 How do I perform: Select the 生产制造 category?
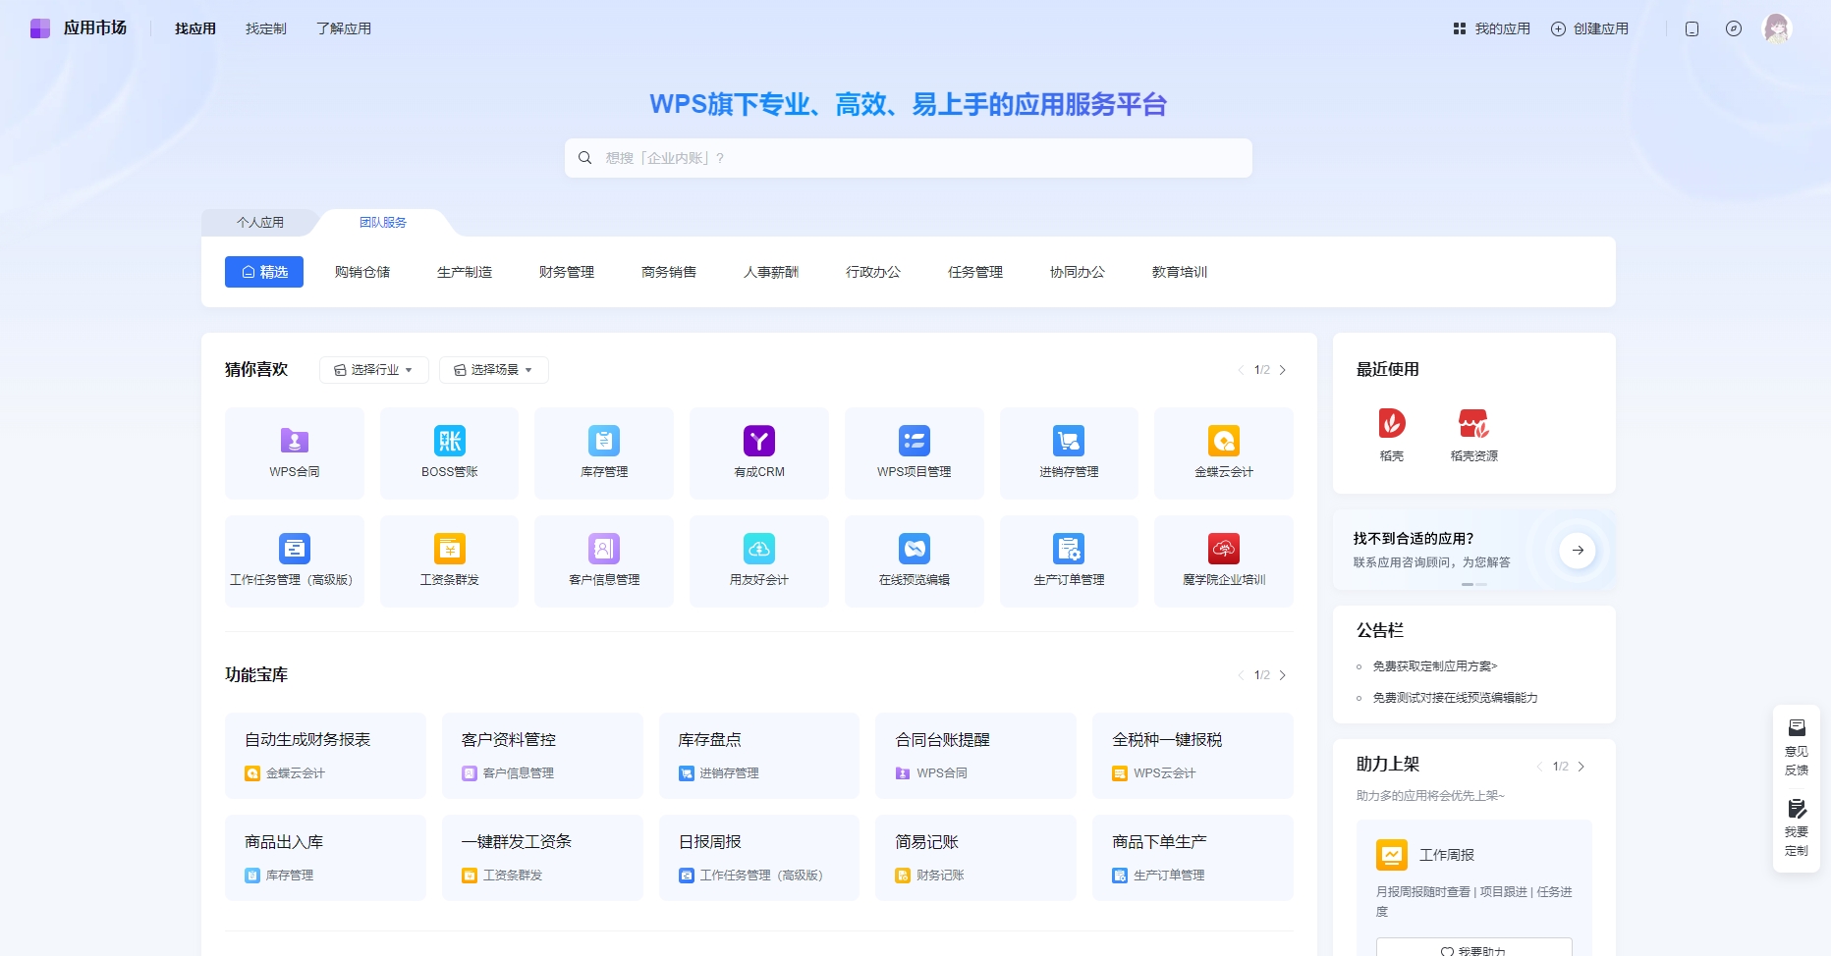pyautogui.click(x=465, y=272)
